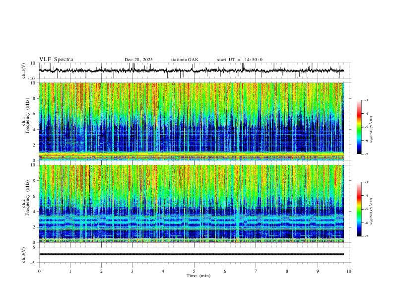Click the date 'Dec. 28, 2025'
Image resolution: width=393 pixels, height=304 pixels.
pyautogui.click(x=138, y=60)
